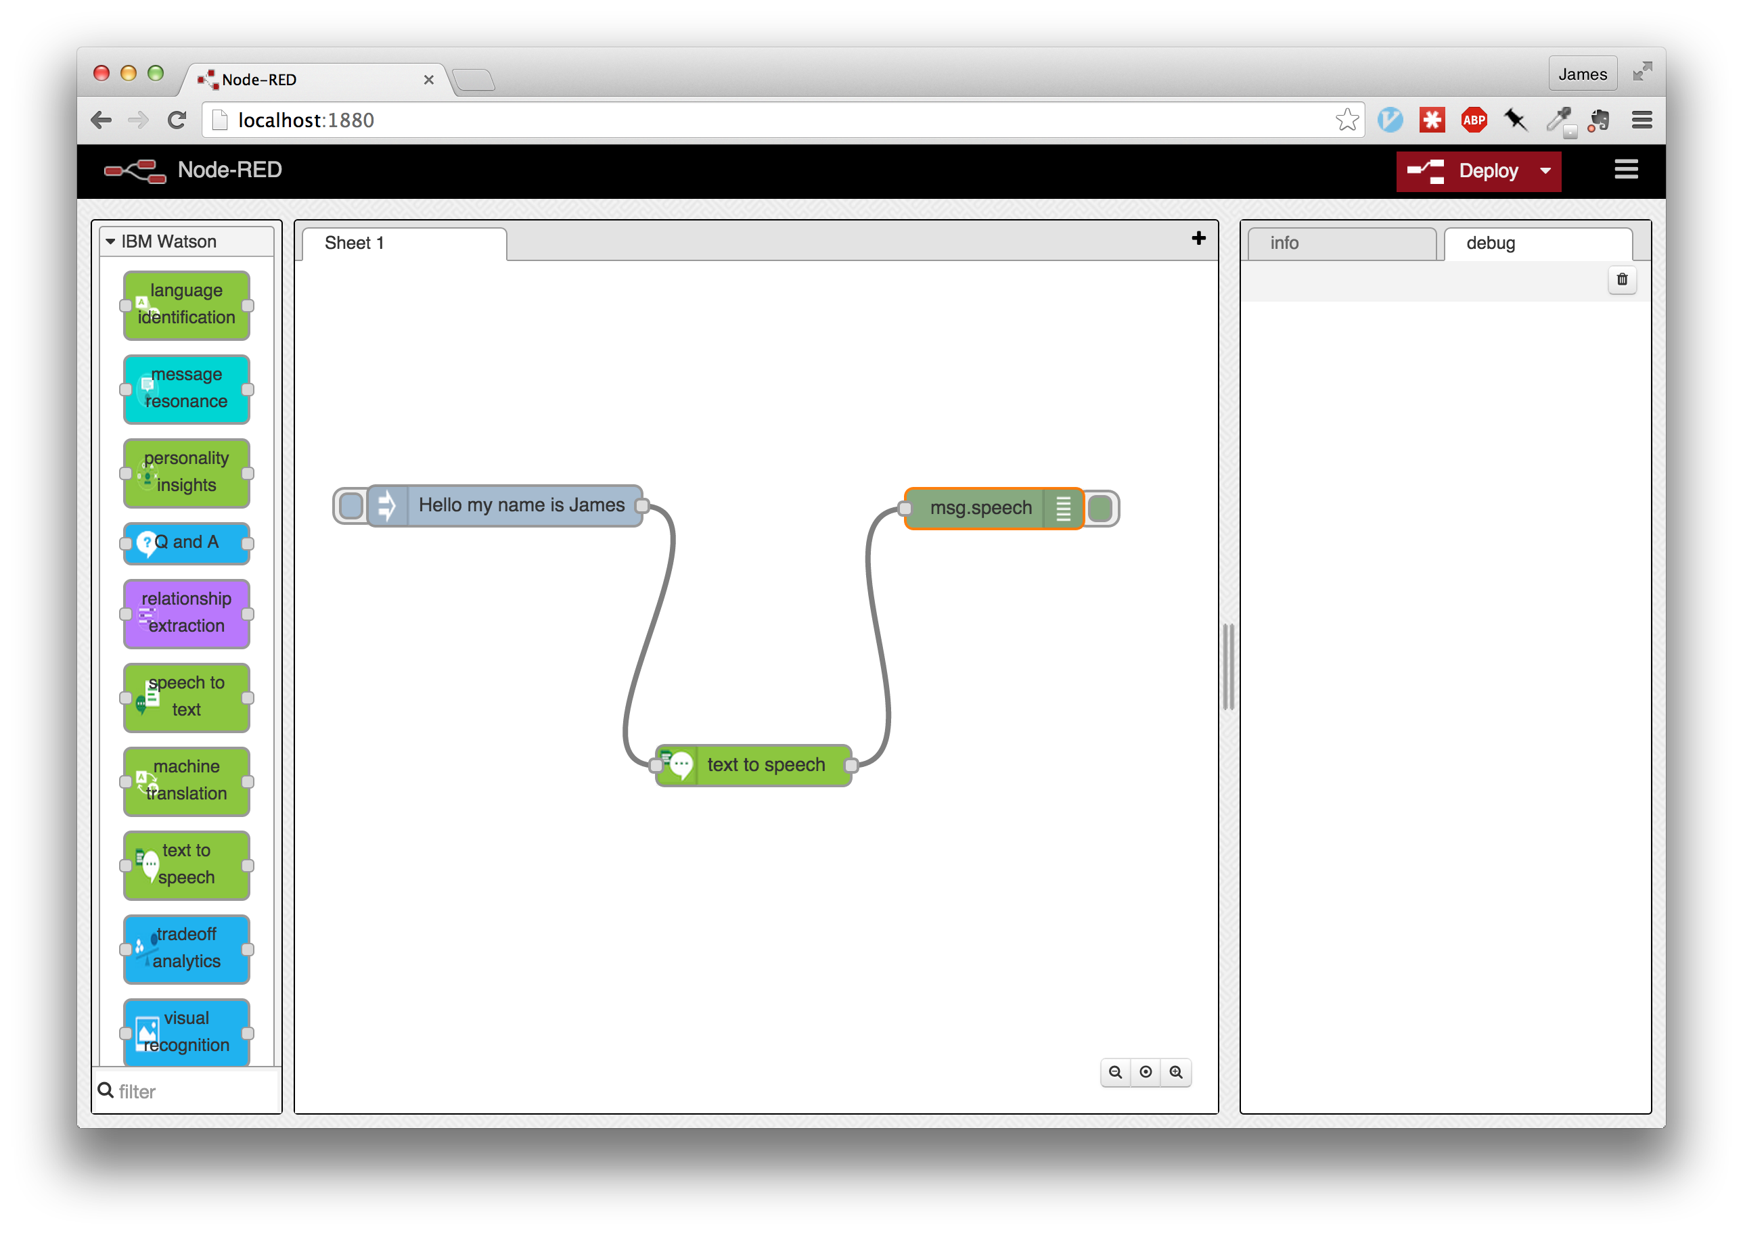The height and width of the screenshot is (1235, 1743).
Task: Click the msg.speech node input port
Action: coord(905,508)
